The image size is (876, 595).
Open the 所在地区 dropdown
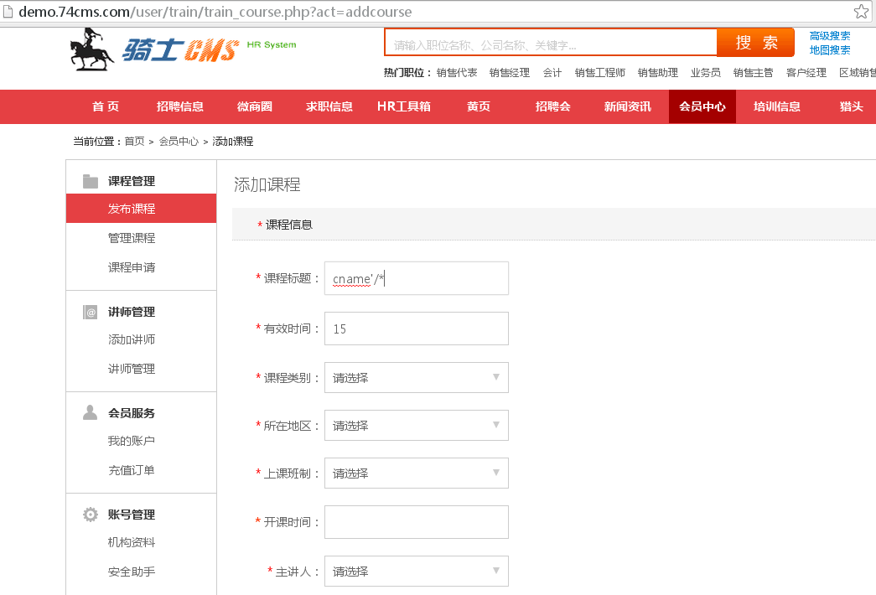coord(417,425)
